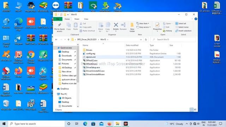This screenshot has width=226, height=127.
Task: Click Select none in Select group
Action: point(182,27)
